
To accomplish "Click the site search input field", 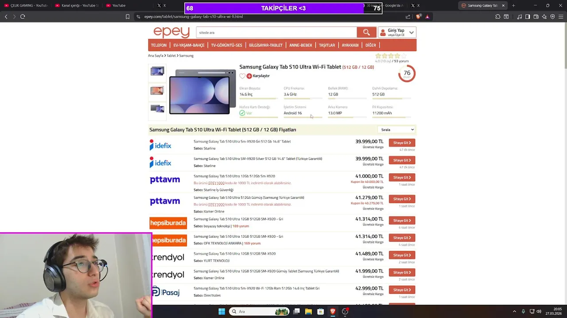I will coord(276,32).
